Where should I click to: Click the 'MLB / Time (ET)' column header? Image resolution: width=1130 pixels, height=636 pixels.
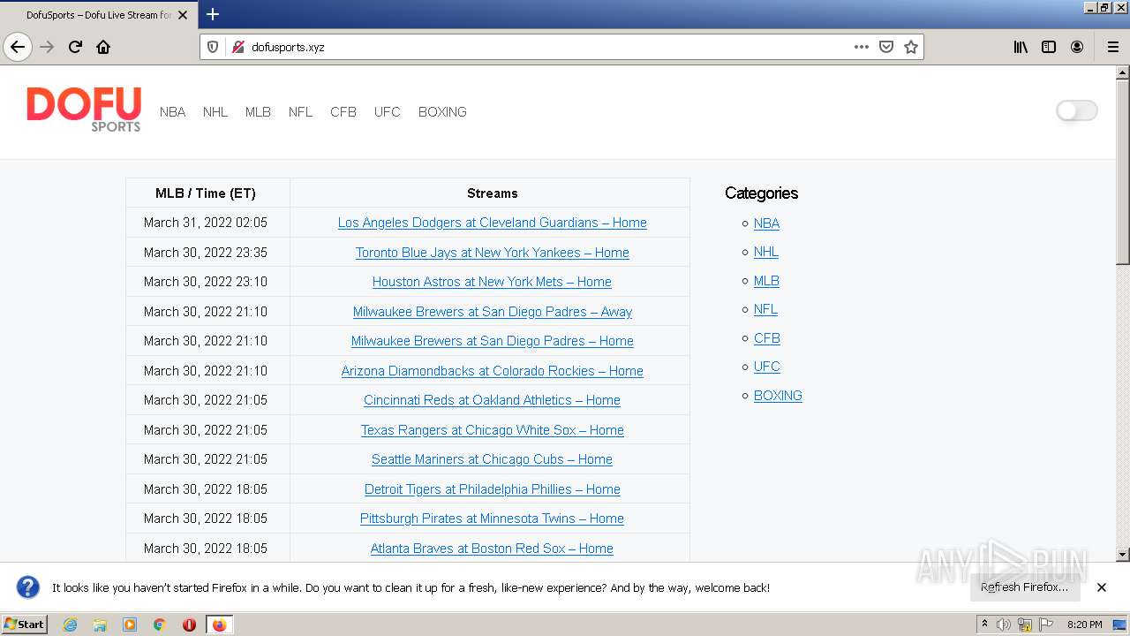[206, 193]
